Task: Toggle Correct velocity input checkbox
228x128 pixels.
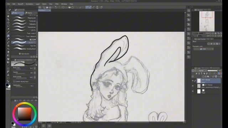Action: click(14, 81)
